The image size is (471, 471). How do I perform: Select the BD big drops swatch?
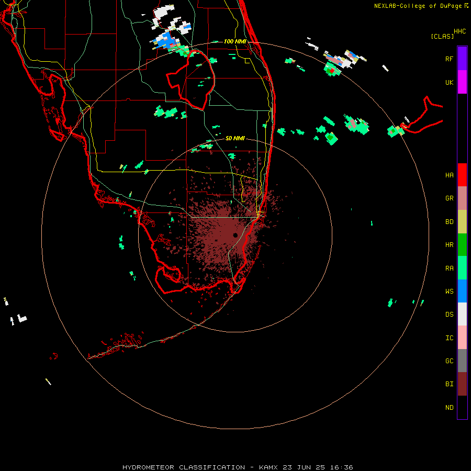[x=462, y=222]
